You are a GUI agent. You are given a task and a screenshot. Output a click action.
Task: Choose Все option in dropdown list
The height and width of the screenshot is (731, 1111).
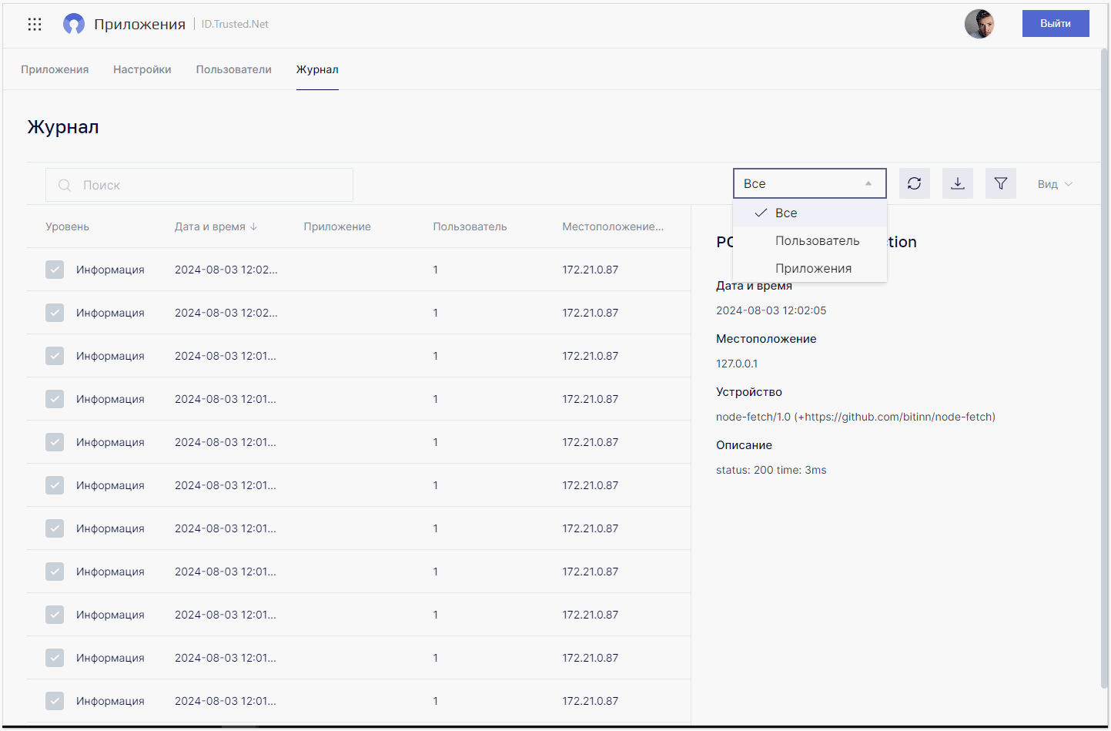pyautogui.click(x=810, y=213)
